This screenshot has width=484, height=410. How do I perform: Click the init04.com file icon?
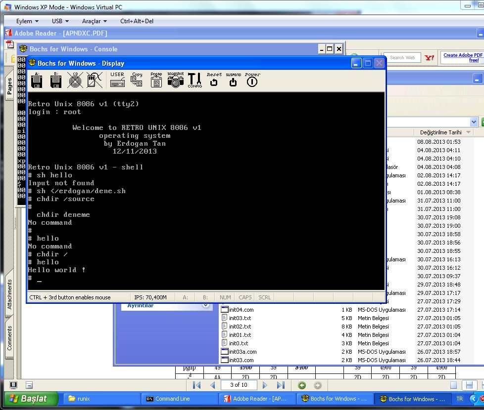pos(225,310)
